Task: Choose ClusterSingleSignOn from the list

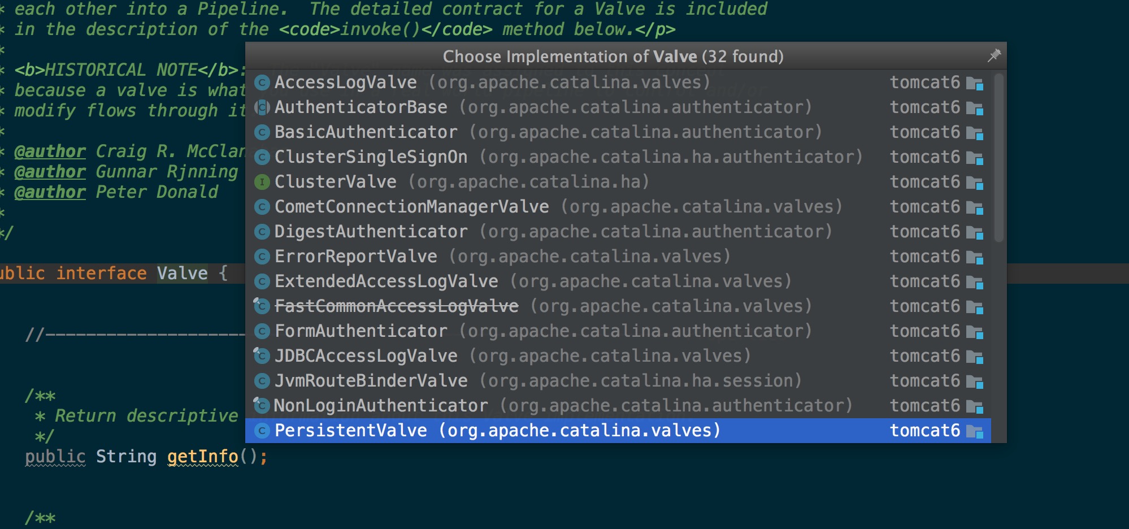Action: (x=618, y=157)
